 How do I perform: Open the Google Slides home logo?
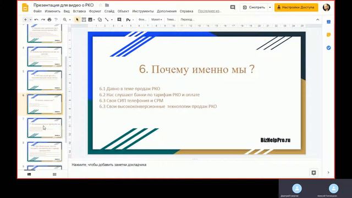(25, 7)
